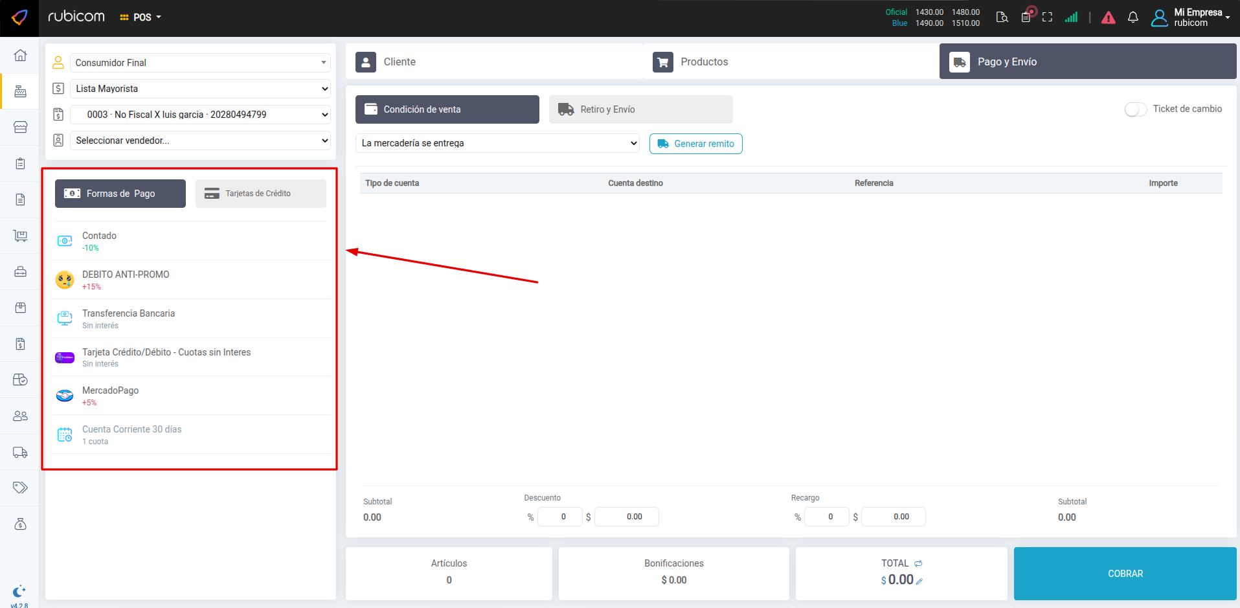Open the users group sidebar icon
Image resolution: width=1240 pixels, height=608 pixels.
pyautogui.click(x=20, y=416)
